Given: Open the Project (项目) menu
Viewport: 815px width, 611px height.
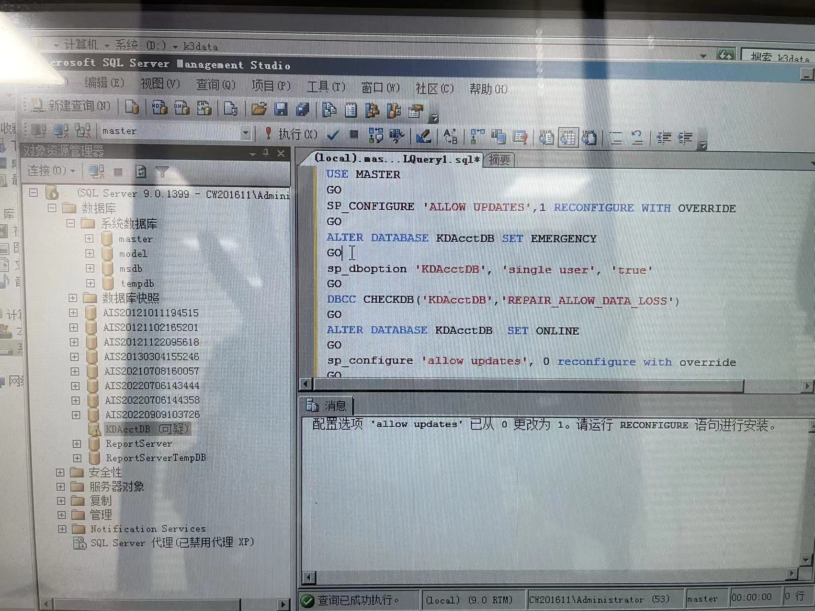Looking at the screenshot, I should (x=271, y=86).
